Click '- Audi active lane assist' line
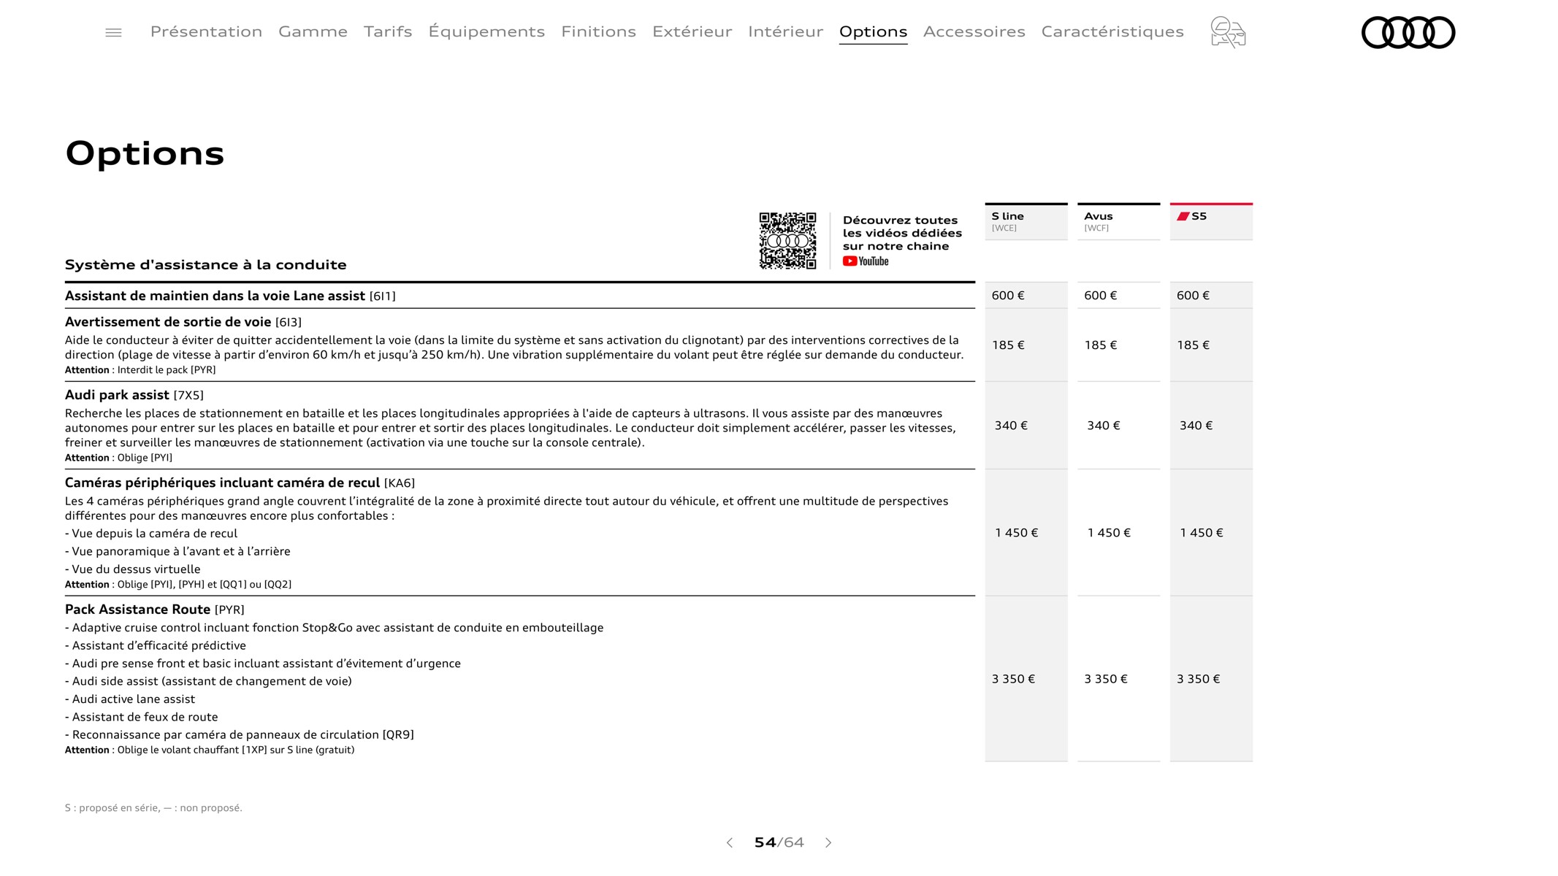The width and height of the screenshot is (1558, 876). pos(130,699)
